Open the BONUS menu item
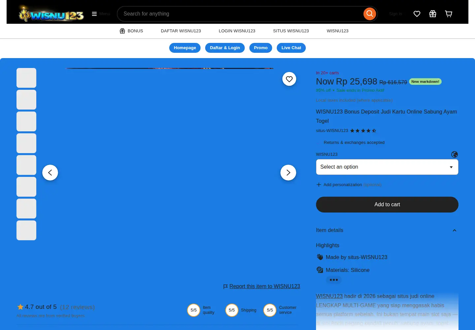 pyautogui.click(x=131, y=31)
